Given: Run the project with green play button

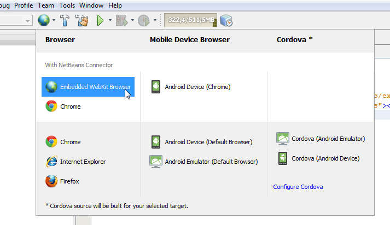Looking at the screenshot, I should (100, 21).
